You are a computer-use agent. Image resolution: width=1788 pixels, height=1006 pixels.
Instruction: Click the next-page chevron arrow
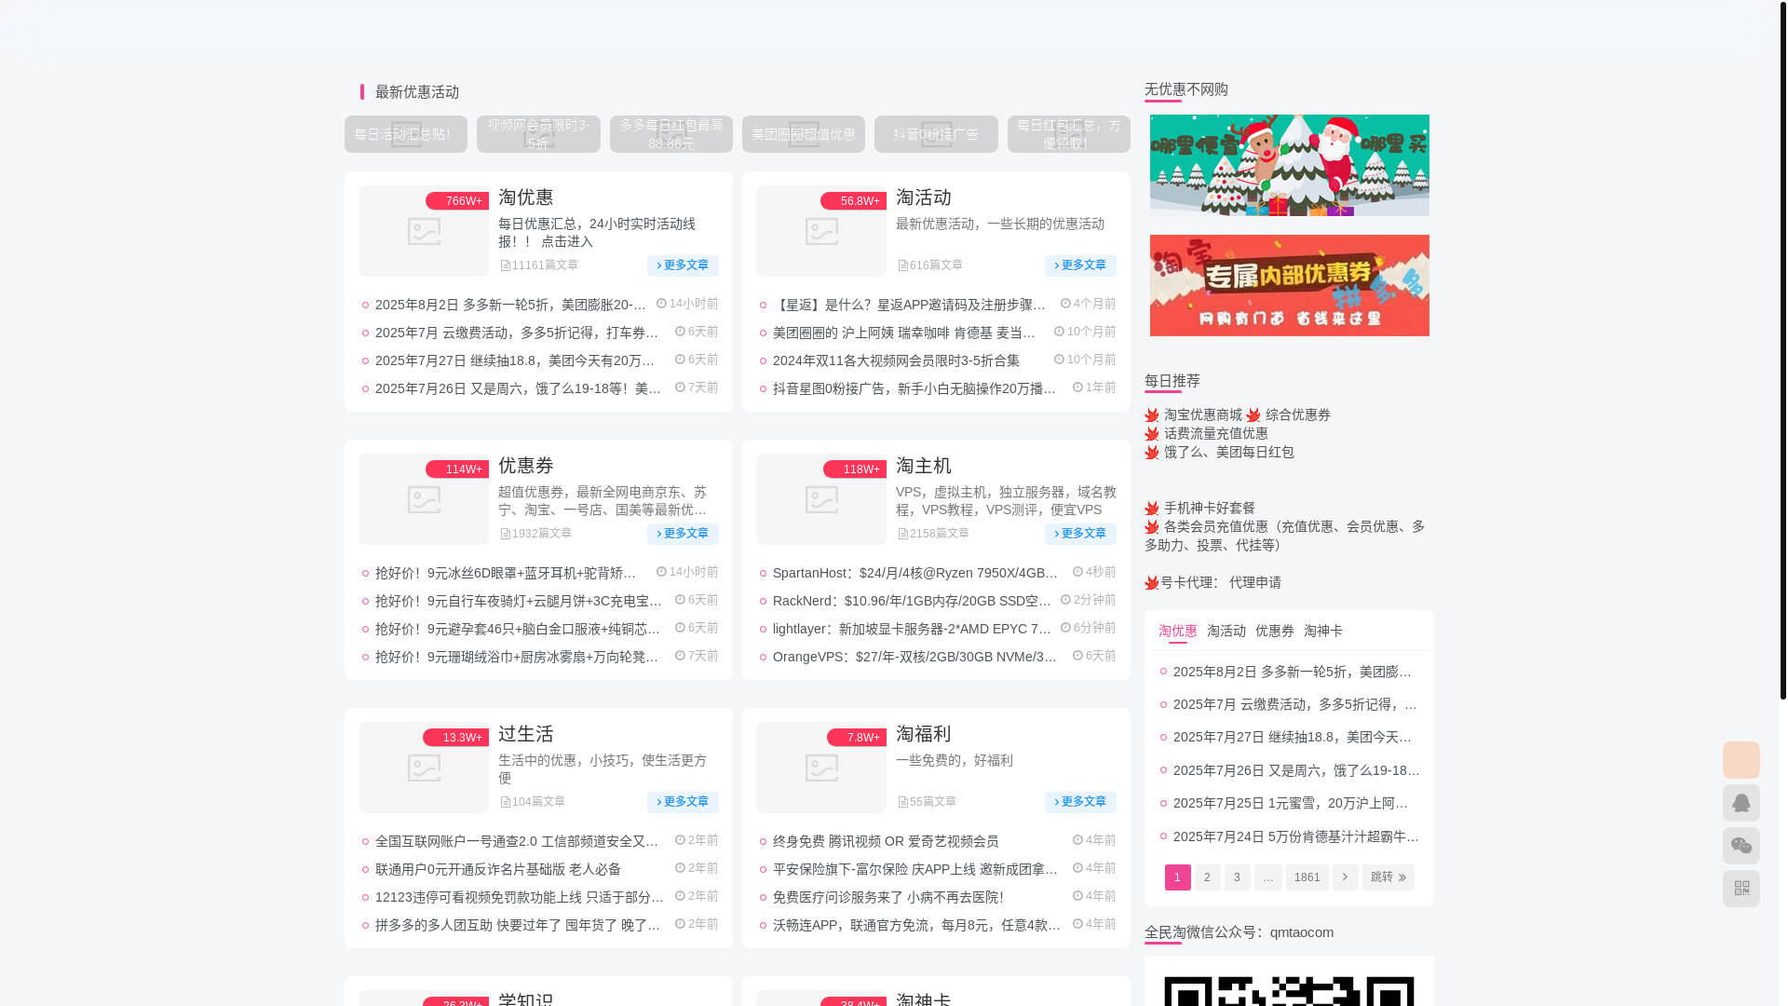[1345, 877]
